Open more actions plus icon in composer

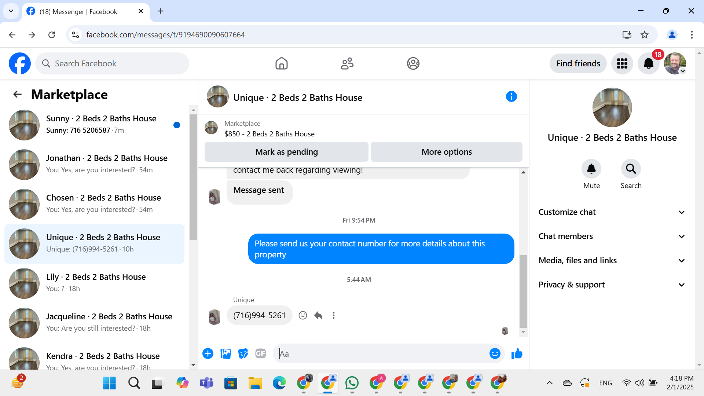click(x=208, y=354)
